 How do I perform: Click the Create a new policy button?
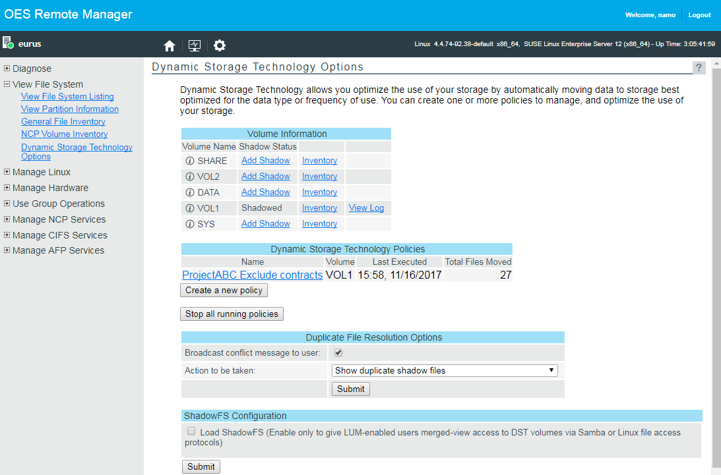[224, 291]
